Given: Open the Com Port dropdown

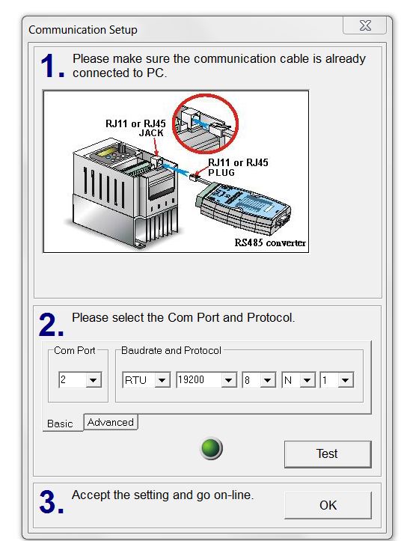Looking at the screenshot, I should (x=94, y=380).
